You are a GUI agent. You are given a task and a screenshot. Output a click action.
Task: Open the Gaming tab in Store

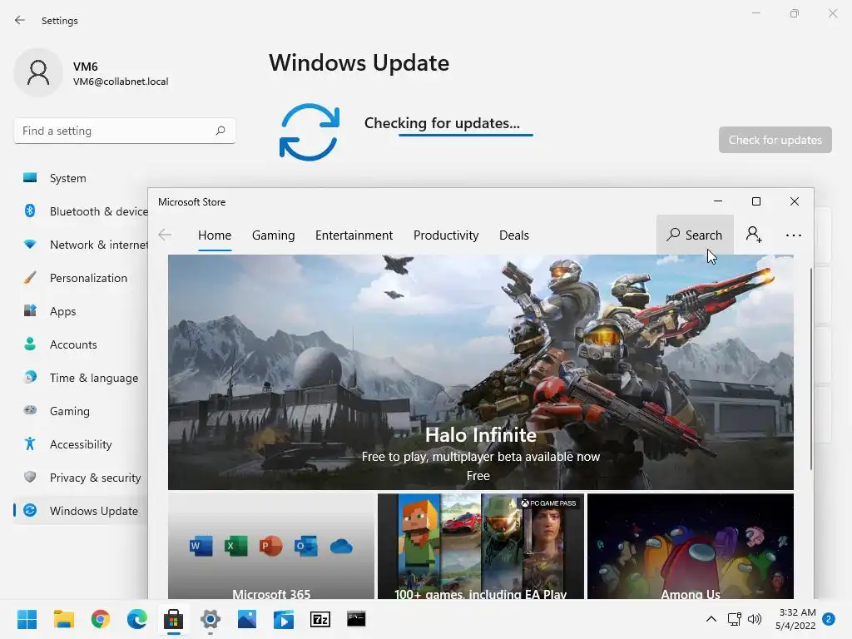(x=273, y=235)
